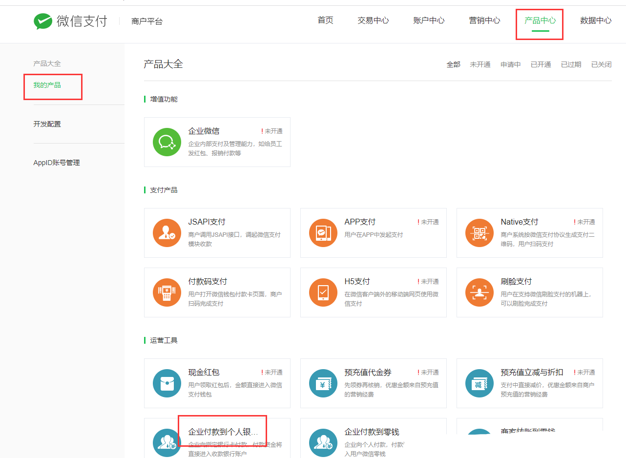This screenshot has height=458, width=626.
Task: Click the 企业微信 product title
Action: (x=204, y=131)
